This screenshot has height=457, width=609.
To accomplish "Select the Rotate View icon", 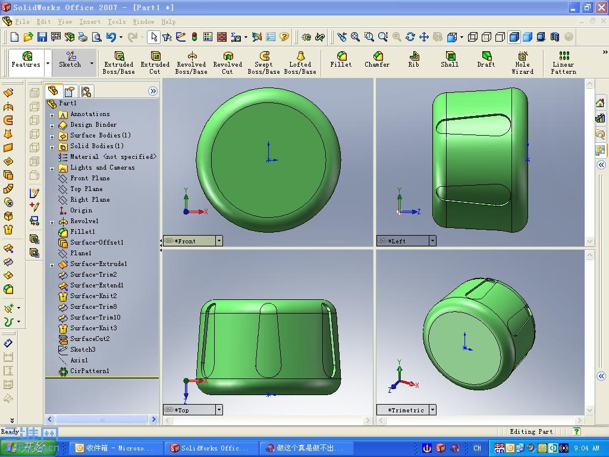I will click(410, 37).
